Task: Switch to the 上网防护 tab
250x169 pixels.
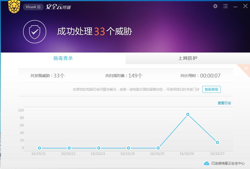Action: [188, 58]
